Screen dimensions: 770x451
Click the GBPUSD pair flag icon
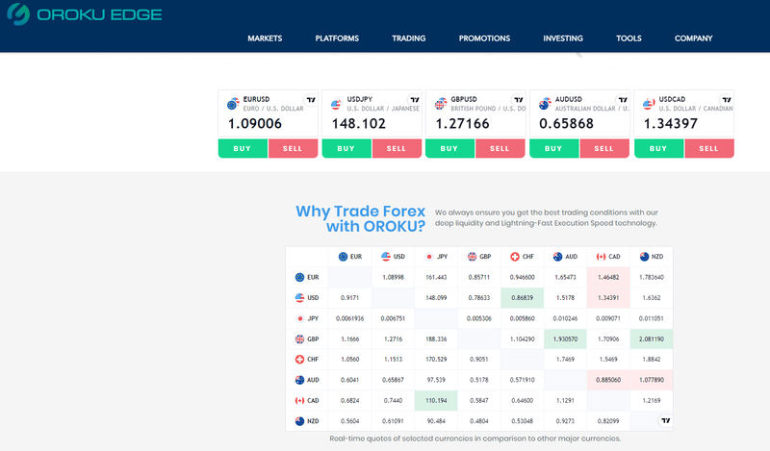point(441,104)
